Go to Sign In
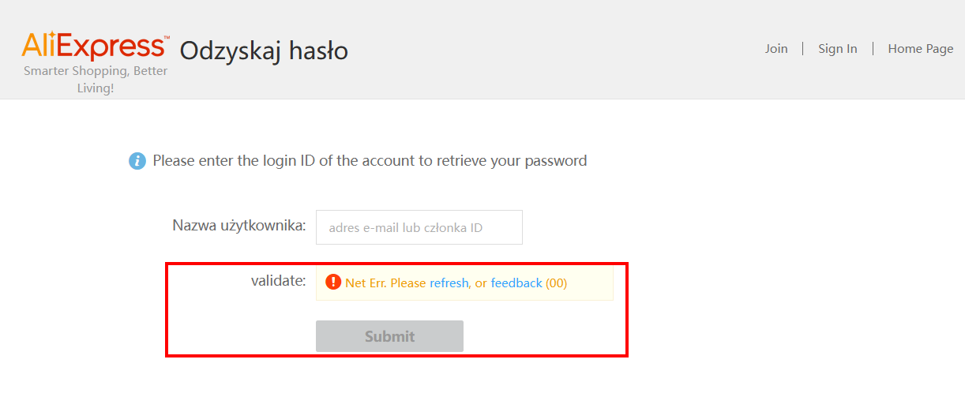 (837, 49)
